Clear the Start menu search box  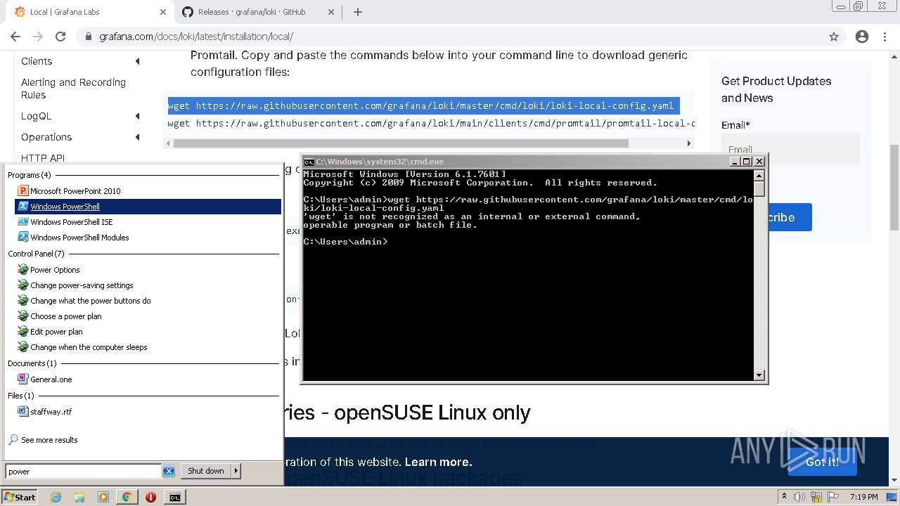click(x=169, y=472)
